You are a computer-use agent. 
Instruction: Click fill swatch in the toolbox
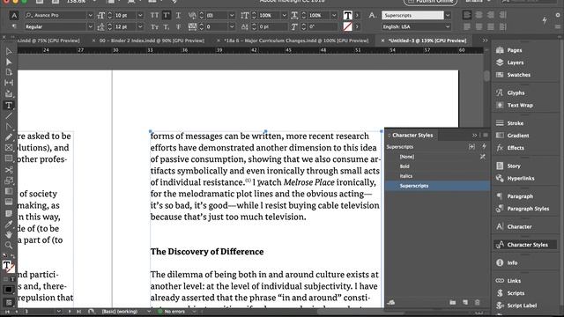(6, 265)
